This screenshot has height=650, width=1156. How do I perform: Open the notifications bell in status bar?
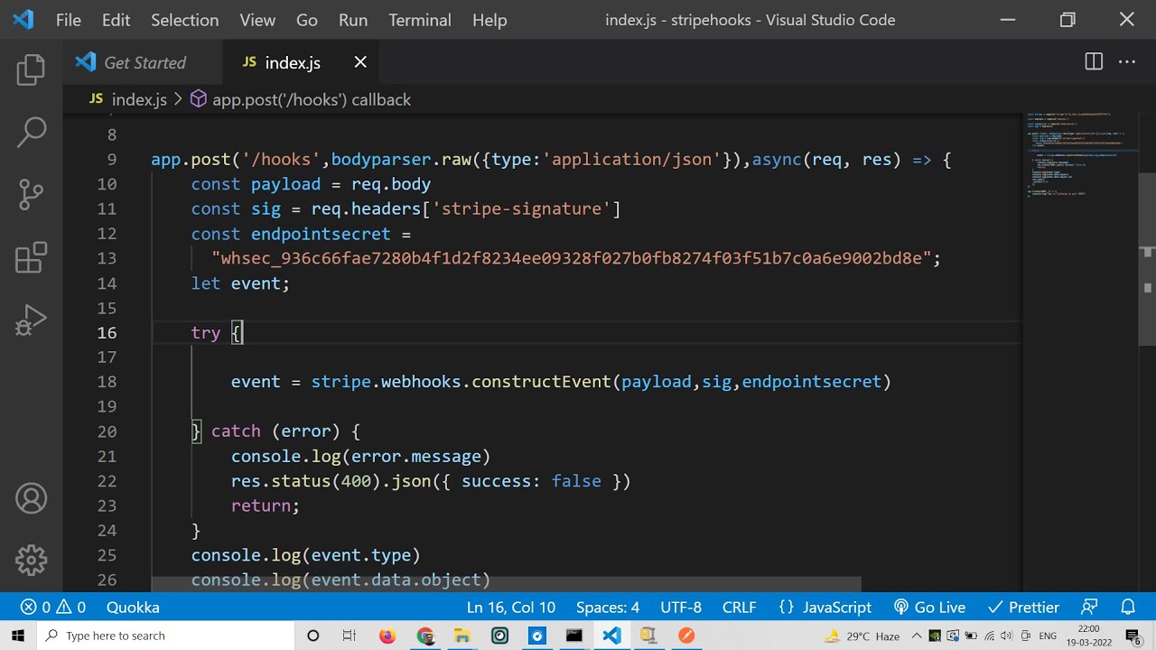[x=1128, y=608]
